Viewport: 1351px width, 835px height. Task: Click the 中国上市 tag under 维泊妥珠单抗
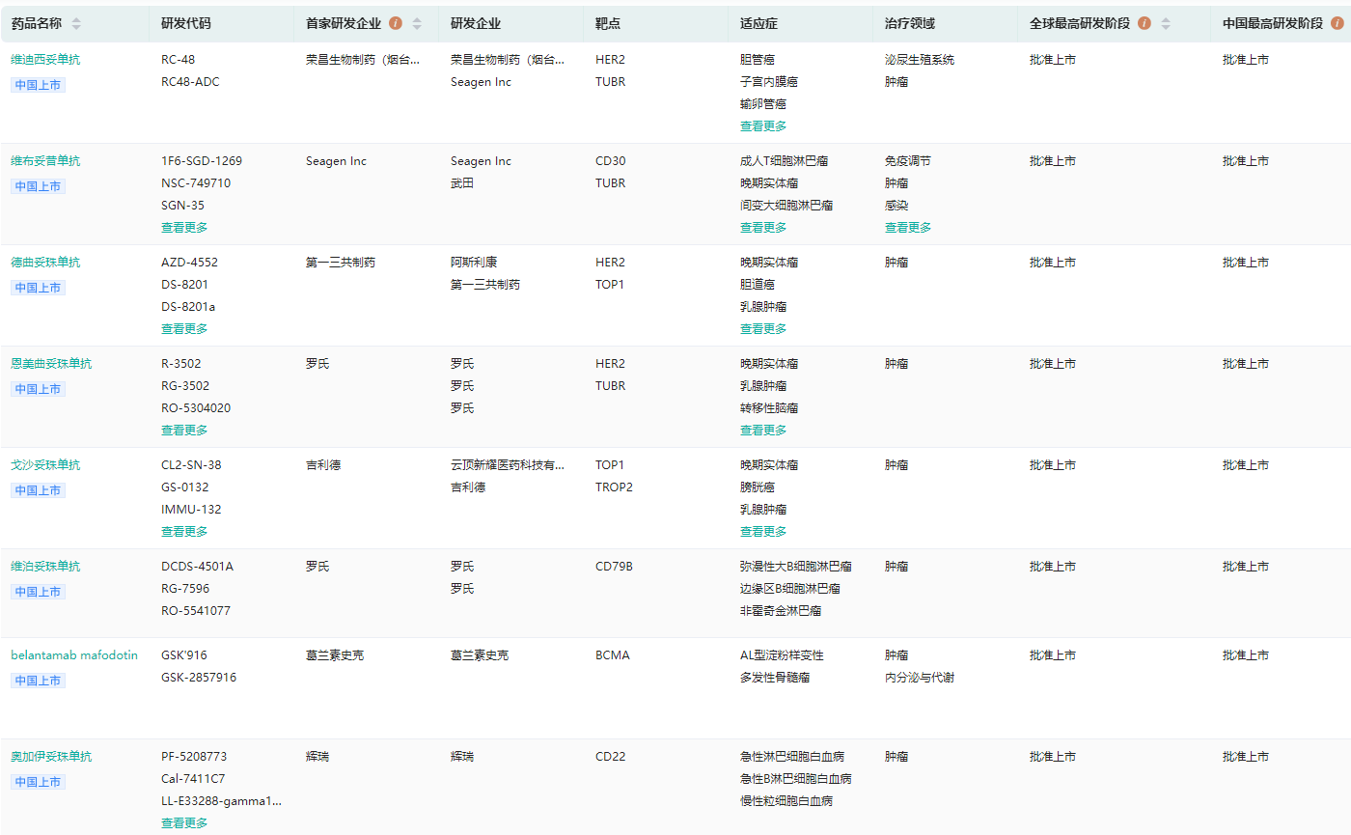pyautogui.click(x=39, y=592)
